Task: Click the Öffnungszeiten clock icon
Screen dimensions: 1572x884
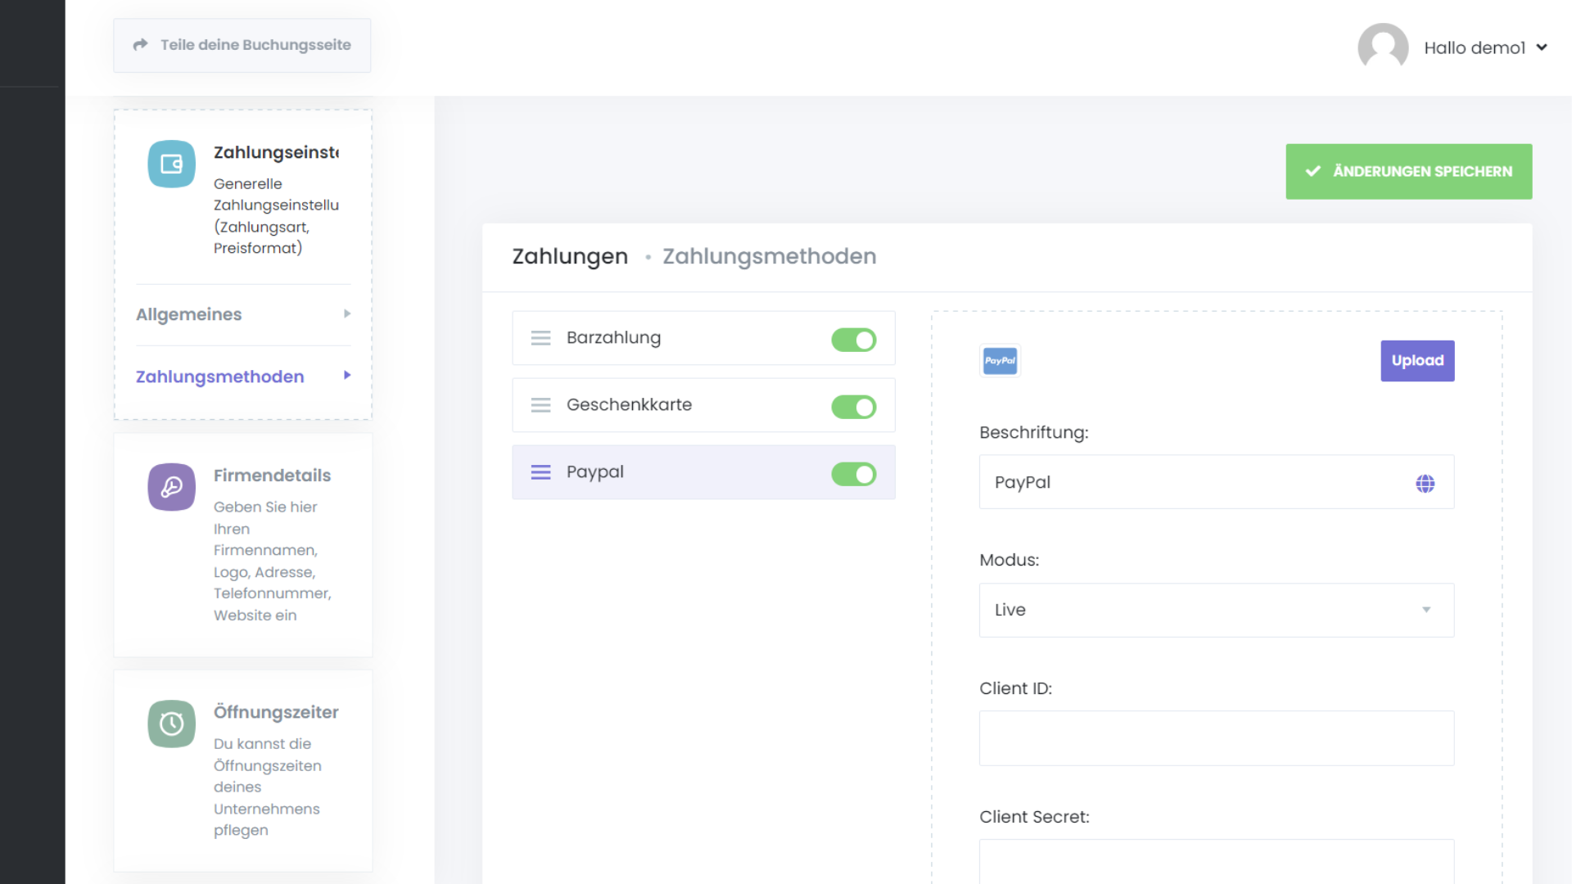Action: click(x=171, y=724)
